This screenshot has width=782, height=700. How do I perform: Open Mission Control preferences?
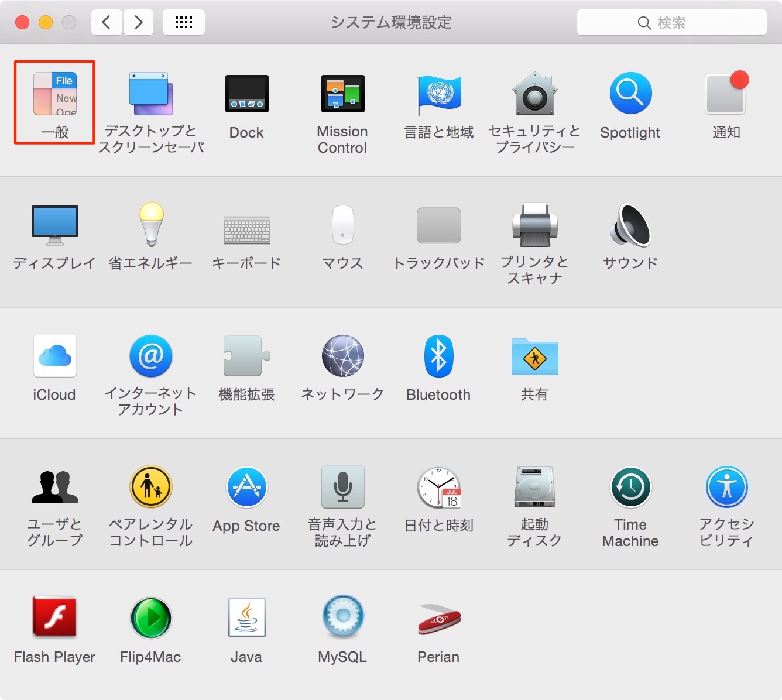point(343,94)
